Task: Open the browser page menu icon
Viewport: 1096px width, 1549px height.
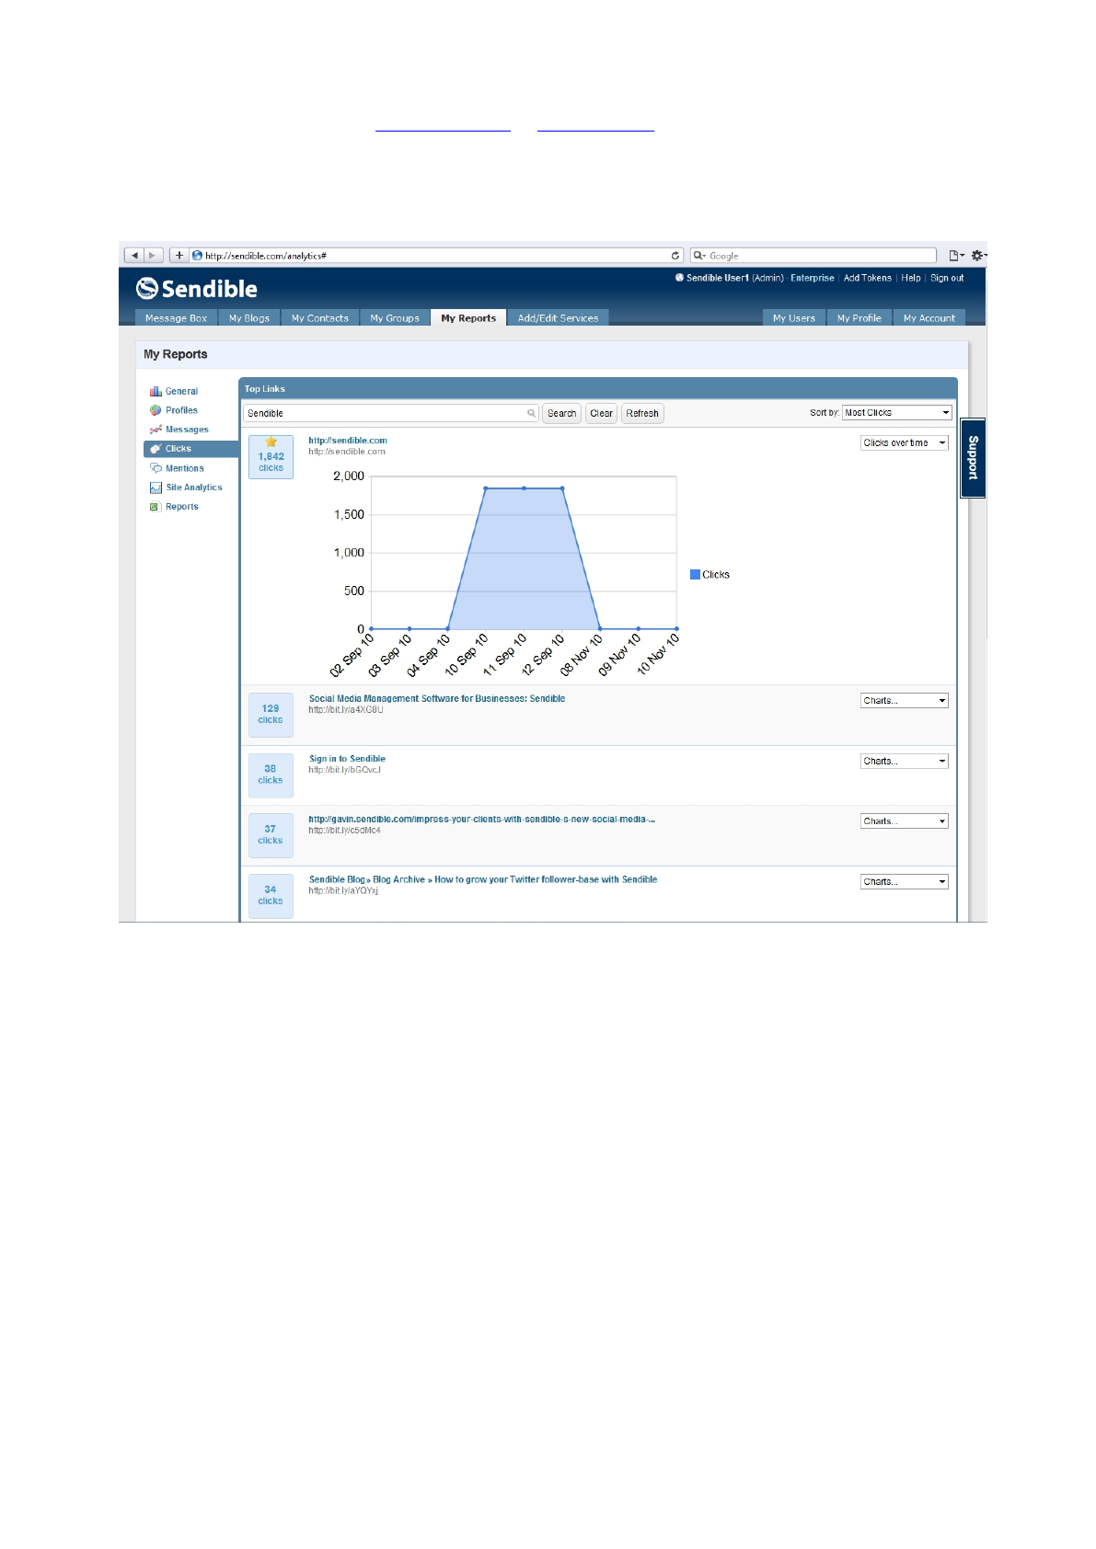Action: click(957, 256)
